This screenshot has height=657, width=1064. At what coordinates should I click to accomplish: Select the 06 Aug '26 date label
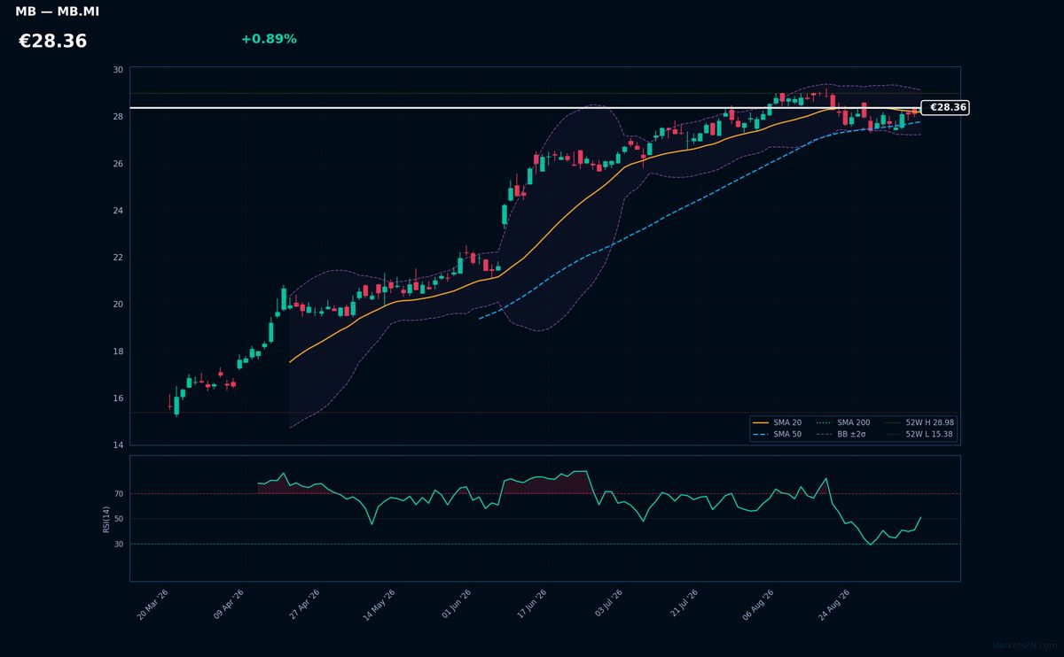[758, 605]
